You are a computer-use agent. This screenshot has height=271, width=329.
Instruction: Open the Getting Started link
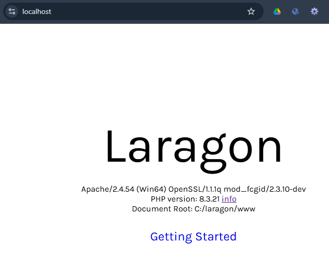click(x=193, y=237)
